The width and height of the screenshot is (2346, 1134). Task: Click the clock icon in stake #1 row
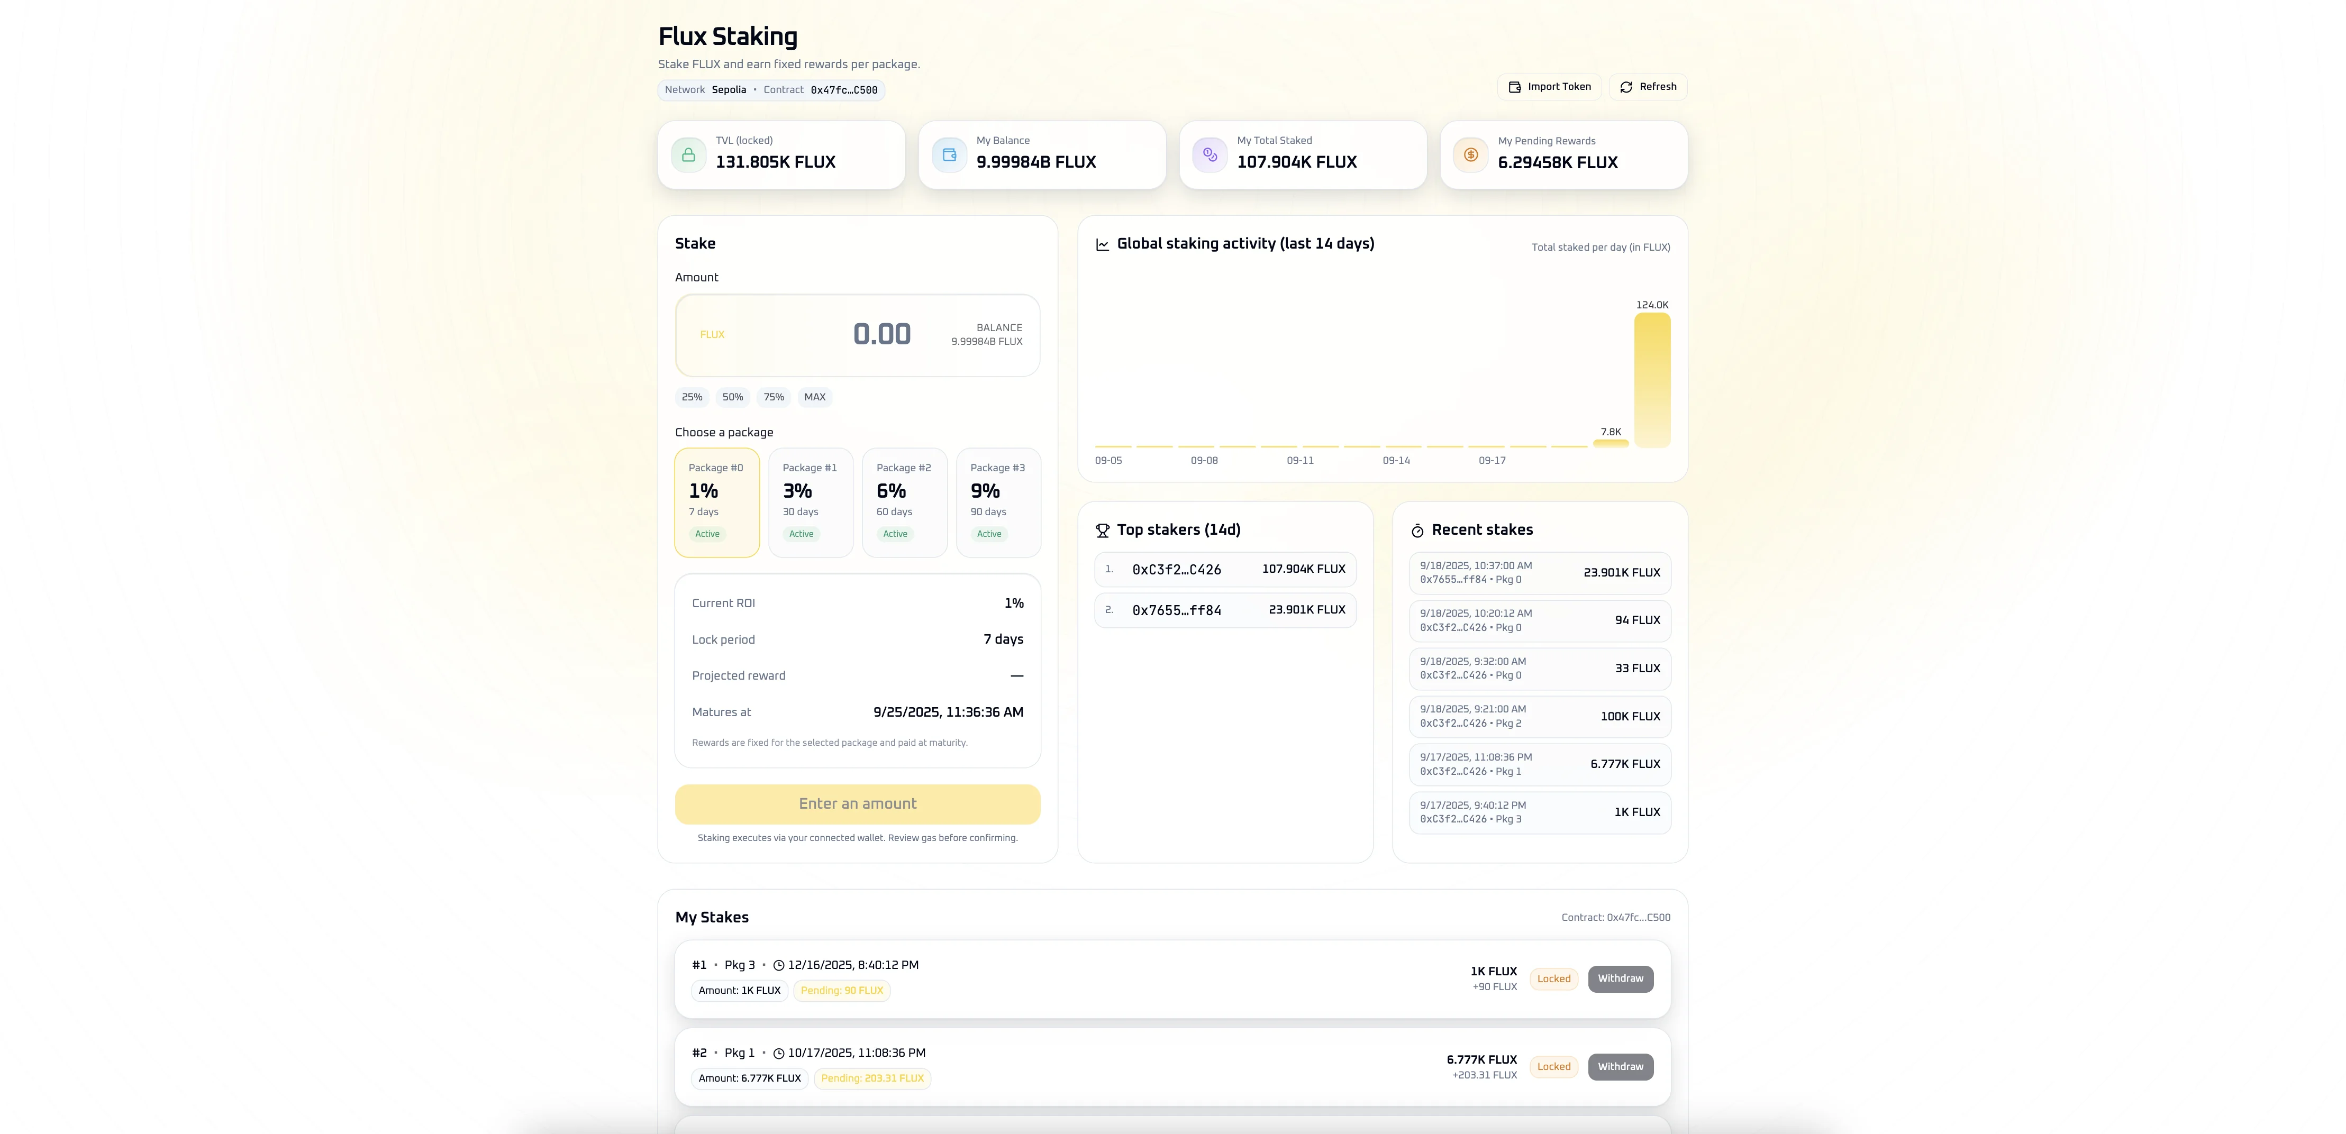point(779,966)
